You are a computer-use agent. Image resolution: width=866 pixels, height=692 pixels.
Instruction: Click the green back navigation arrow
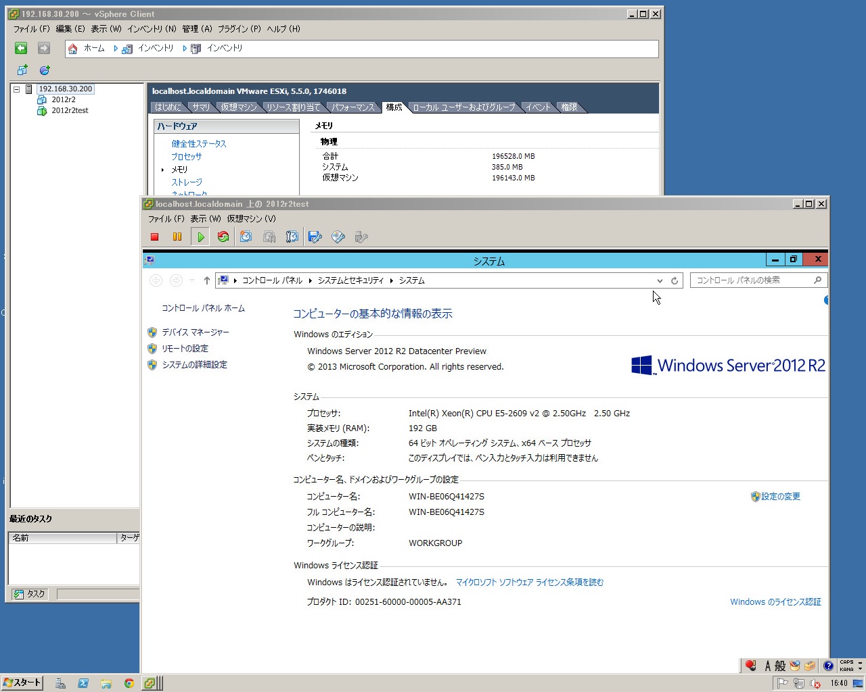click(x=21, y=48)
